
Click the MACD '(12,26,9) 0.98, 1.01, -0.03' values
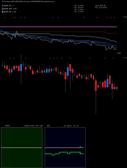point(33,126)
